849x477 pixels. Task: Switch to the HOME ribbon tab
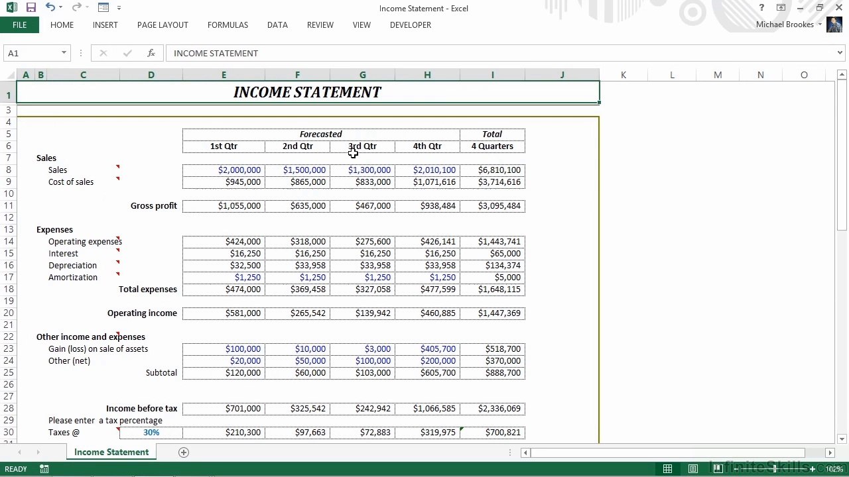point(62,25)
